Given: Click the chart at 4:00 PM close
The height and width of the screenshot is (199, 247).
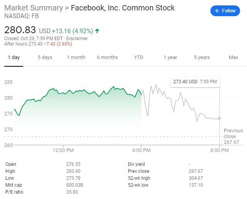Looking at the screenshot, I should point(141,94).
